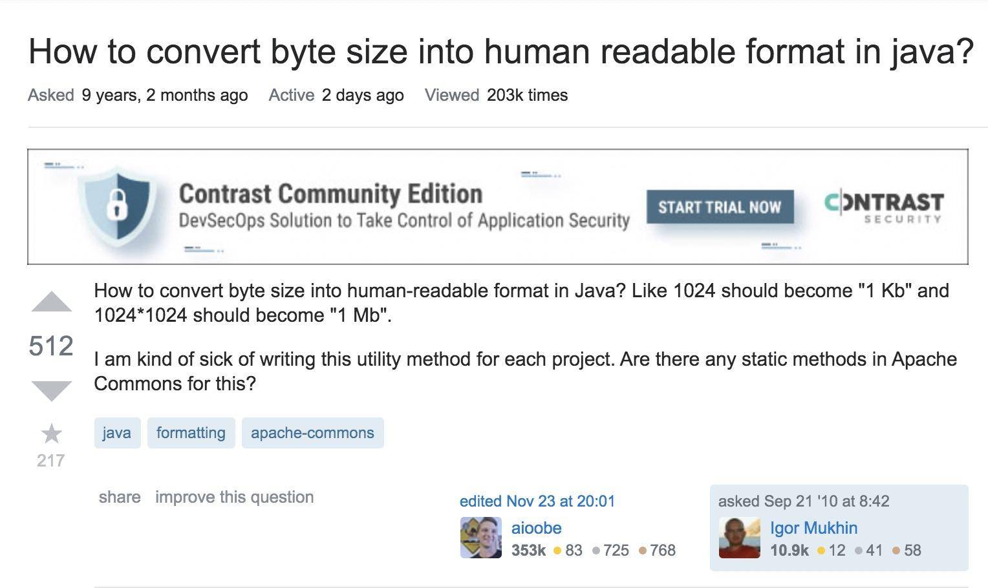This screenshot has width=988, height=588.
Task: Click improve this question link
Action: [234, 497]
